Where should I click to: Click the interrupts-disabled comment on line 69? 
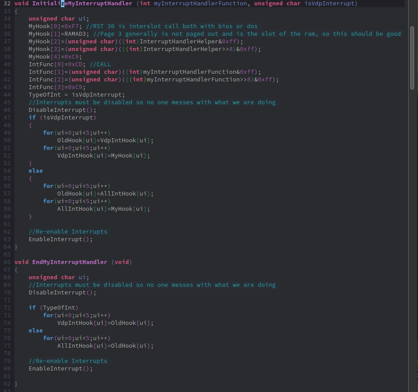click(x=152, y=285)
